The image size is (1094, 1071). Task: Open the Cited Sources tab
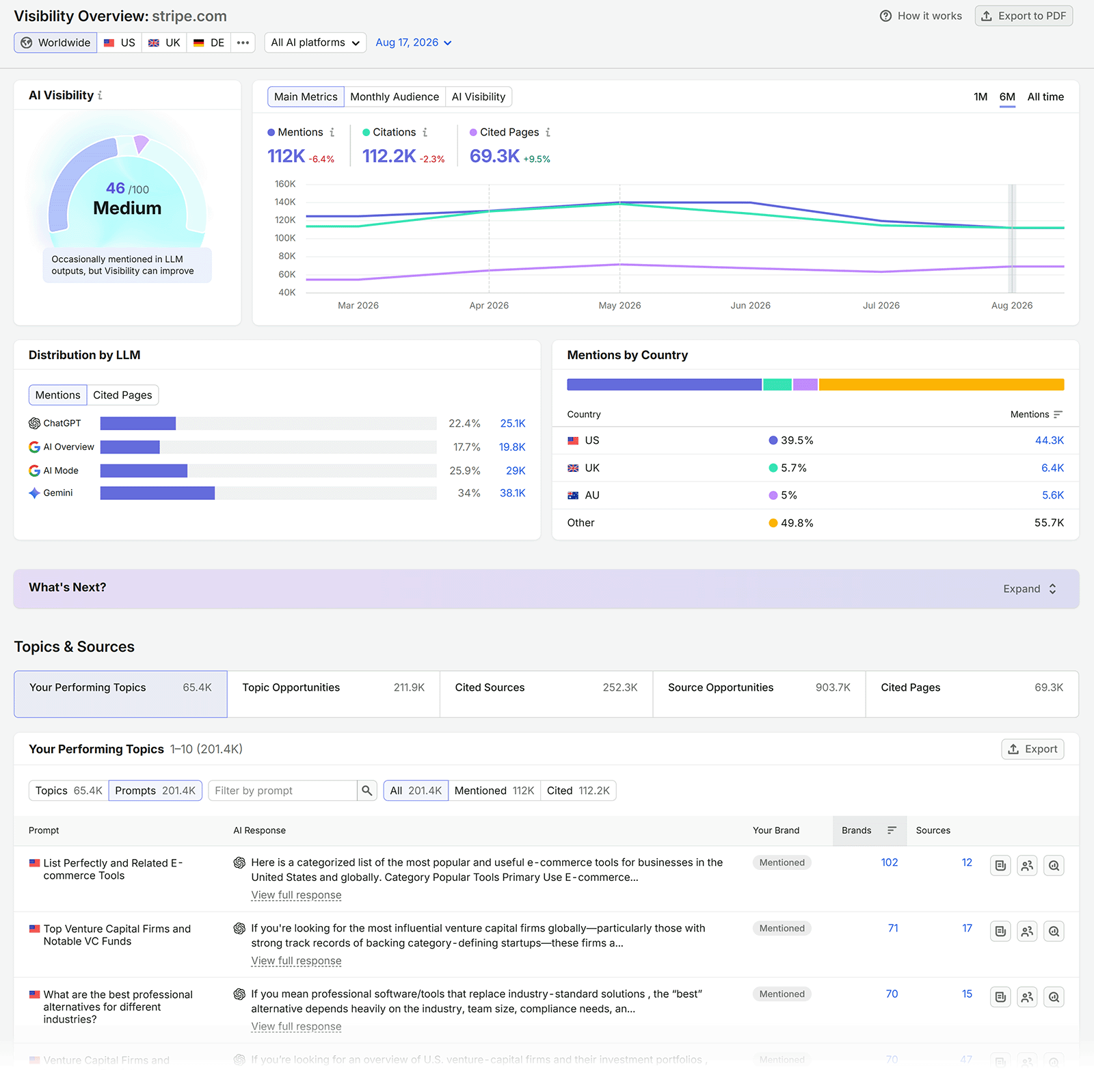[546, 694]
